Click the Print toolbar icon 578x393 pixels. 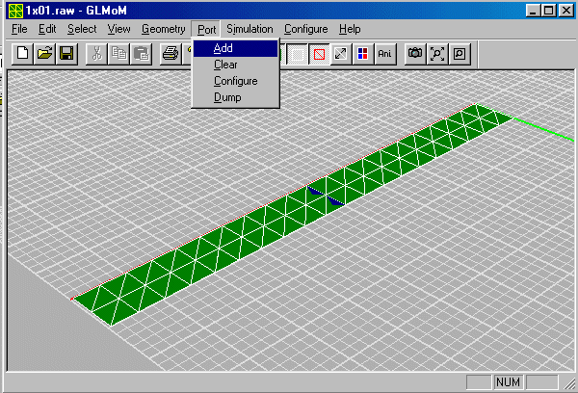171,54
